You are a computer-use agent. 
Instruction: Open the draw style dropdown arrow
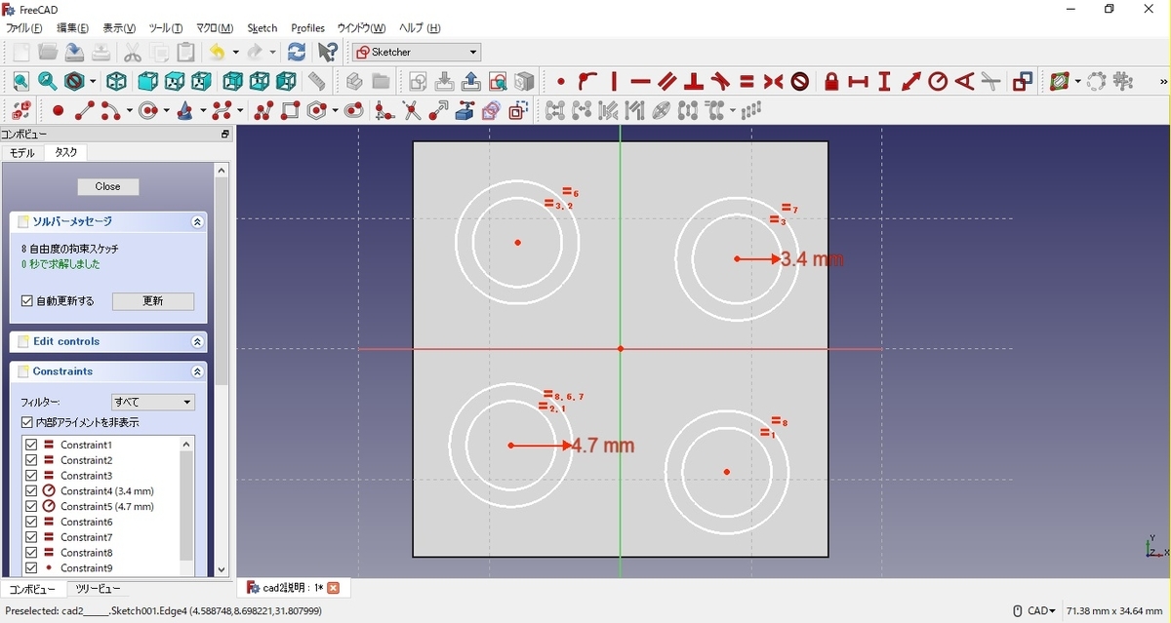point(93,82)
